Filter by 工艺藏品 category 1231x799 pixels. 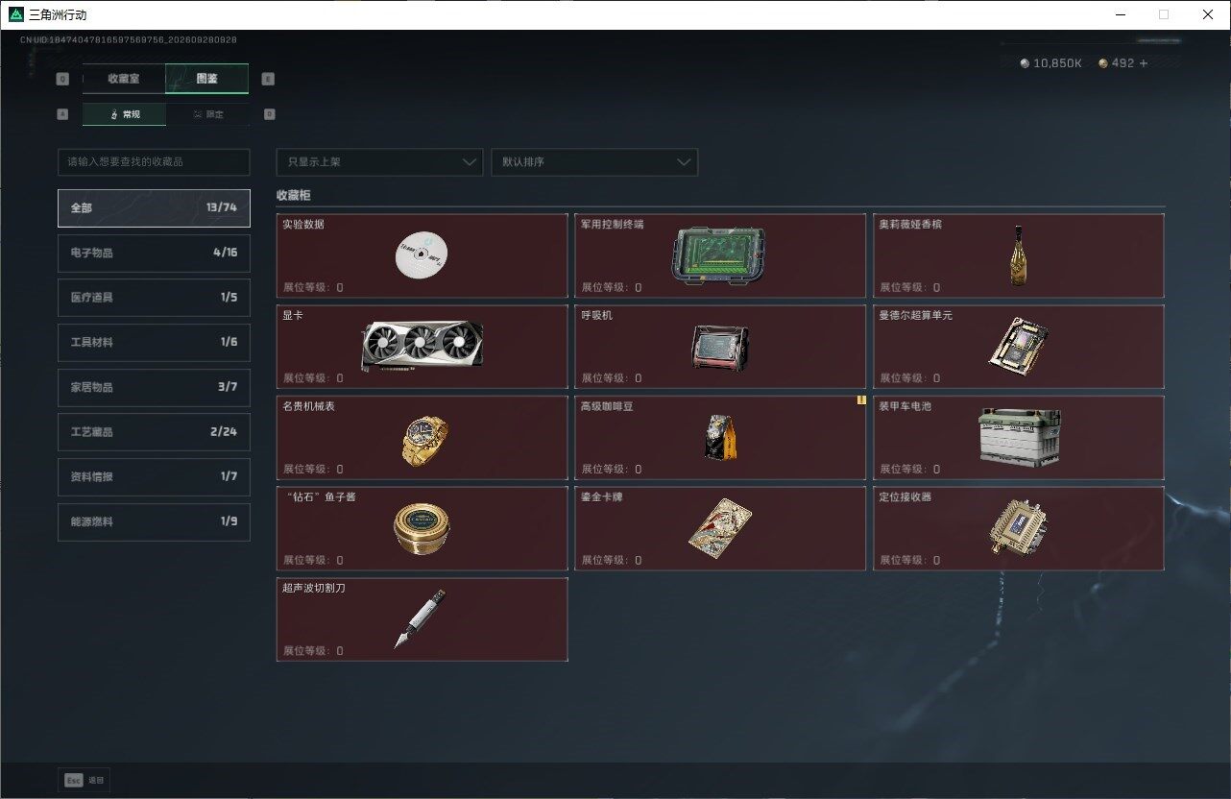[x=154, y=432]
